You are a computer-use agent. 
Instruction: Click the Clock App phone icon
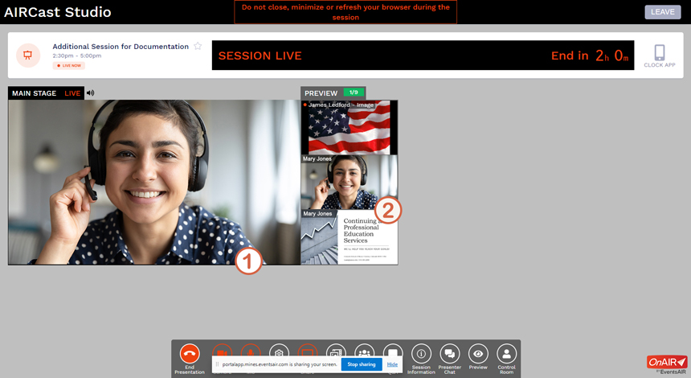coord(659,54)
